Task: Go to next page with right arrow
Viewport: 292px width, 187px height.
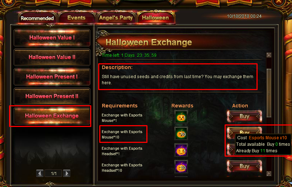Action: tap(67, 173)
